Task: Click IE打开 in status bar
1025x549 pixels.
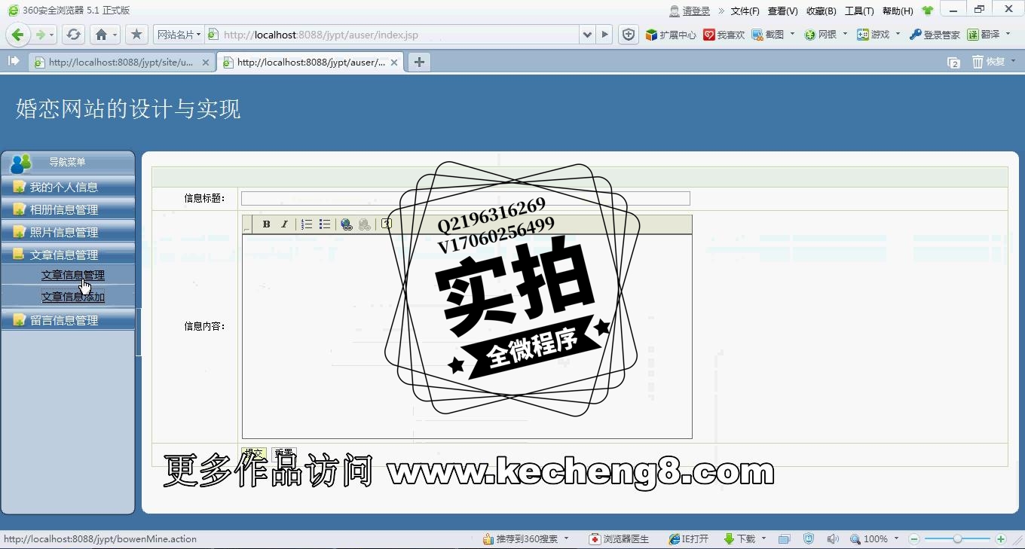Action: tap(689, 539)
